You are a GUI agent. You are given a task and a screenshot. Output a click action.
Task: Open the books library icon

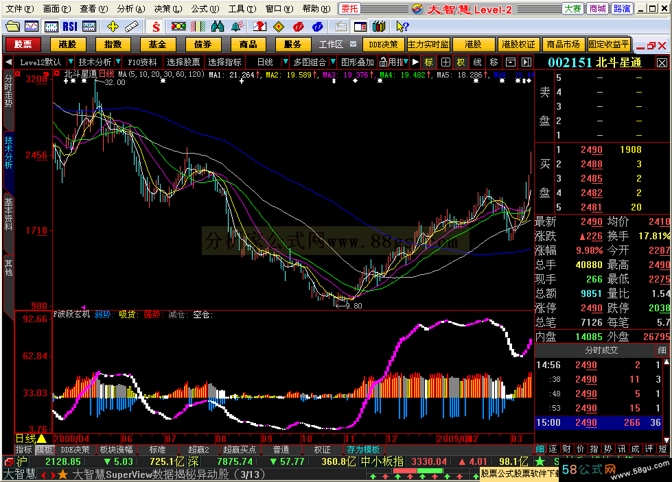(x=379, y=27)
